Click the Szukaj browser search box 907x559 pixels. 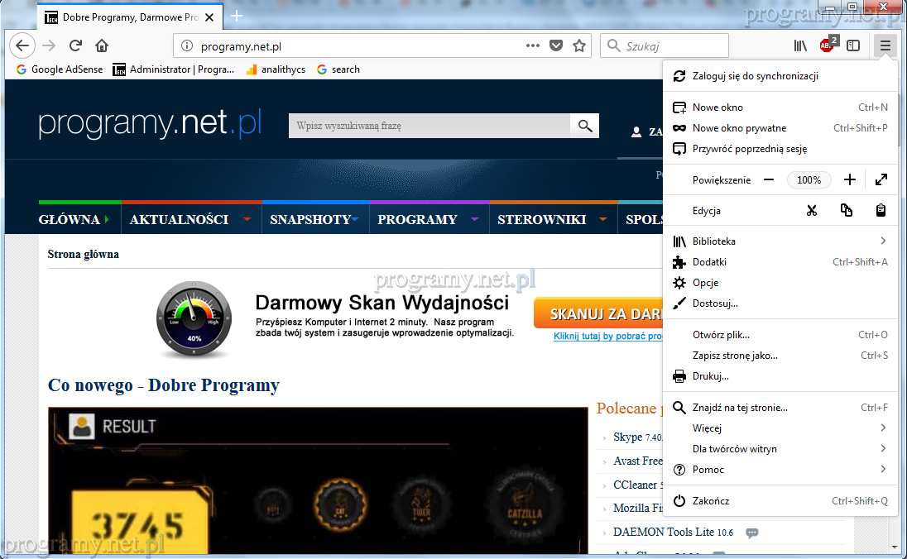point(665,45)
